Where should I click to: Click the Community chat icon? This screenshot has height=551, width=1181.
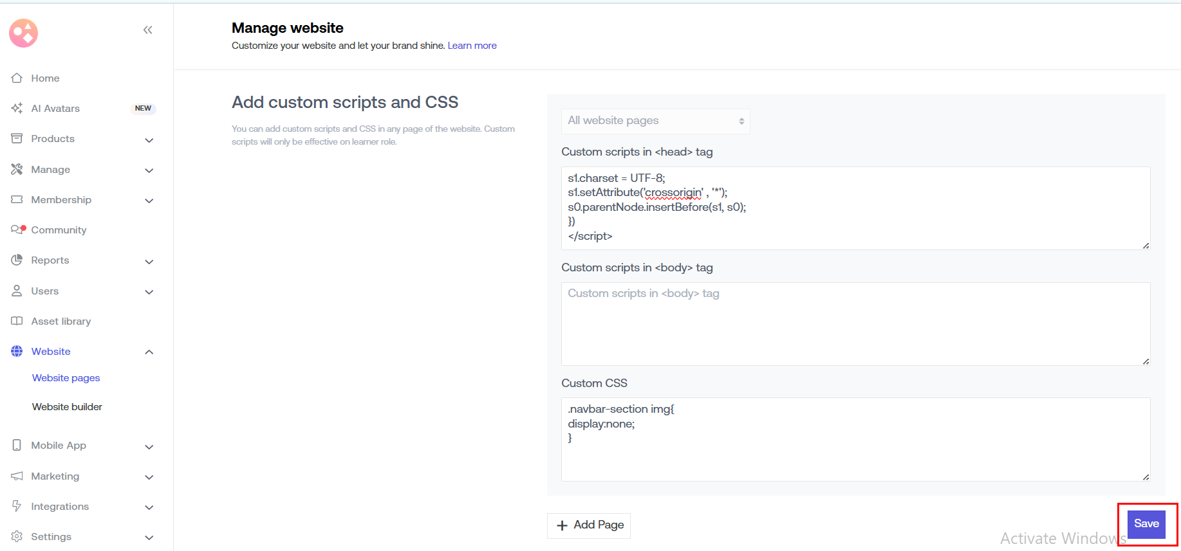17,230
